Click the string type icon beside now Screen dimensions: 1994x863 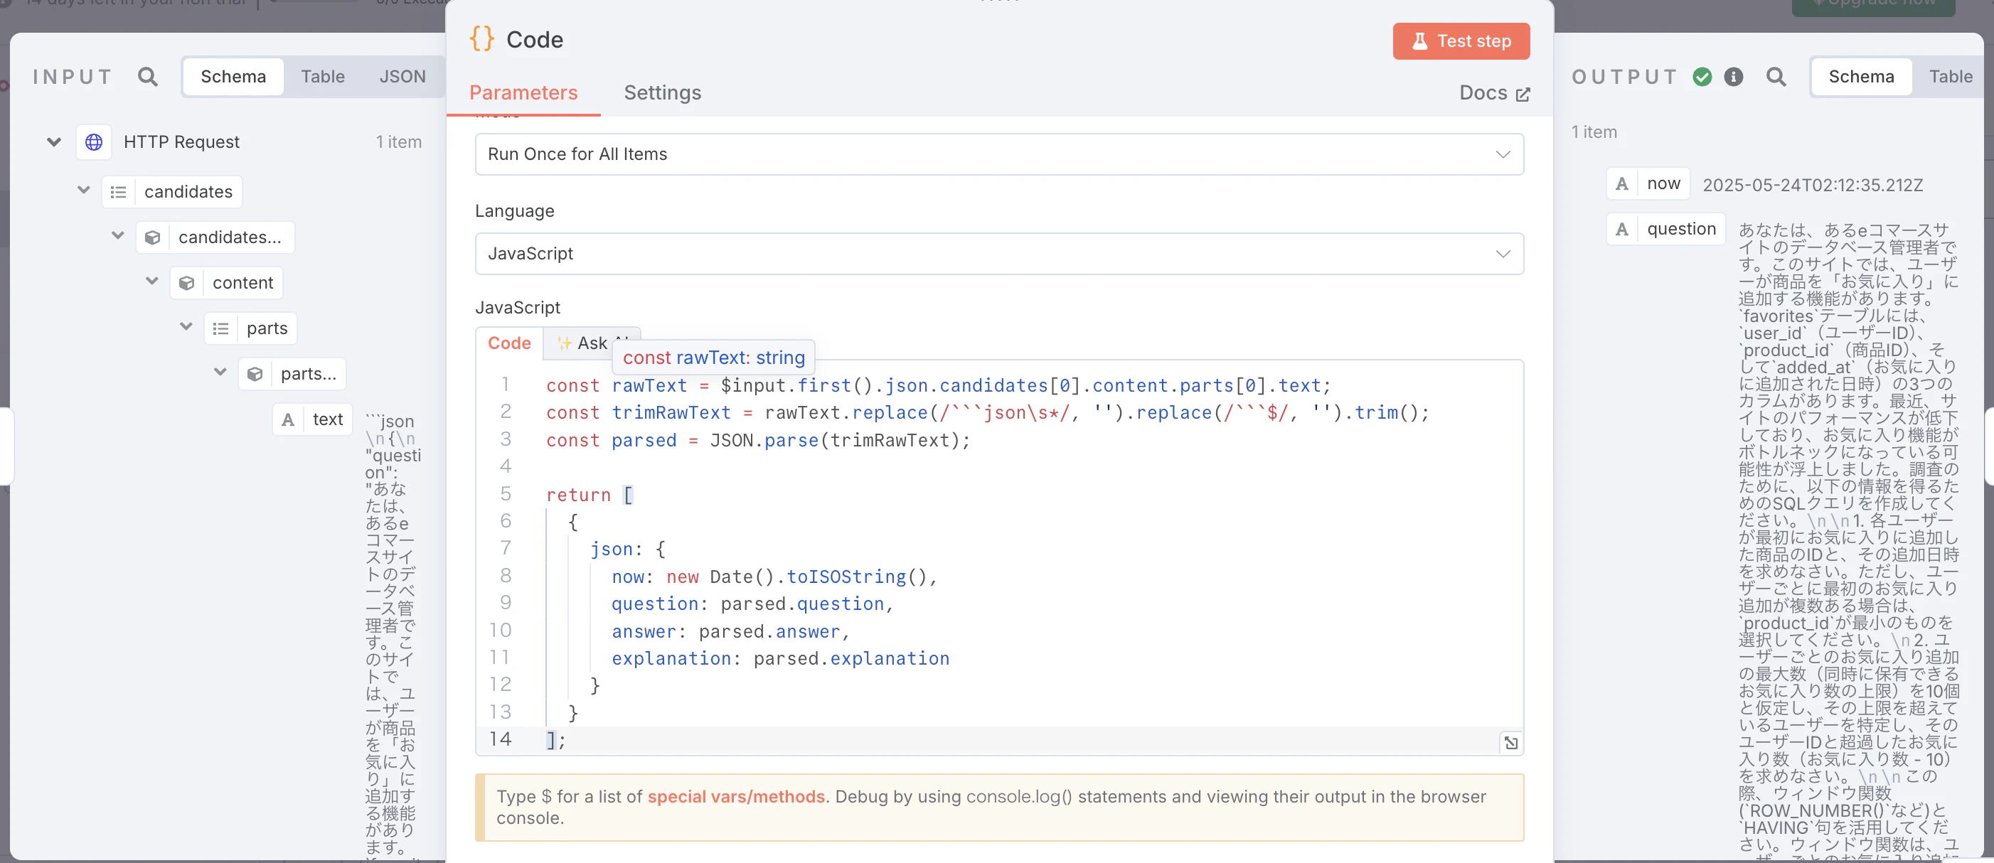1621,184
